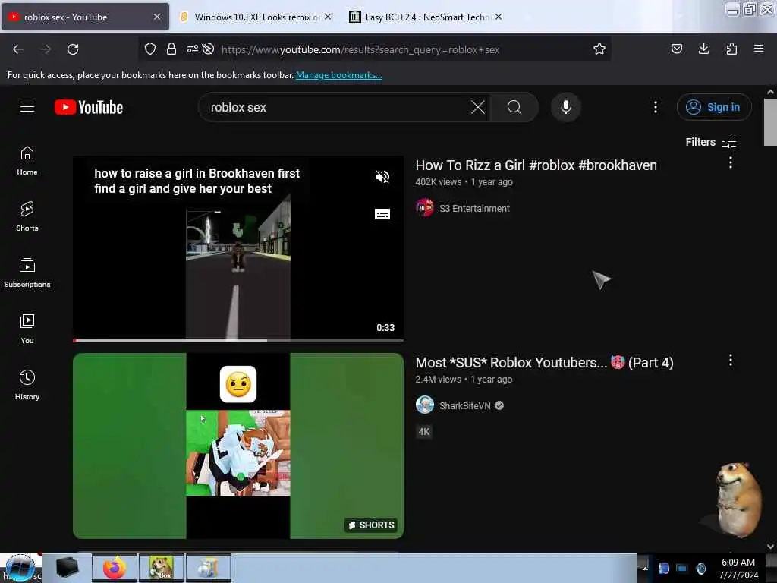Clear the YouTube search box text
Viewport: 777px width, 583px height.
pyautogui.click(x=478, y=107)
